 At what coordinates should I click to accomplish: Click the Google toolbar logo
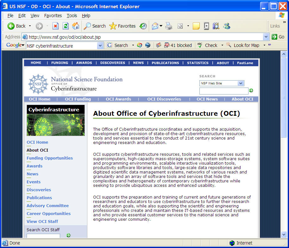tap(14, 45)
